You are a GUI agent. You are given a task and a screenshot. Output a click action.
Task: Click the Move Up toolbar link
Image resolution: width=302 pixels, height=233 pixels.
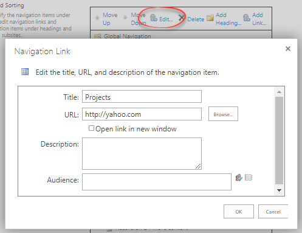(110, 19)
